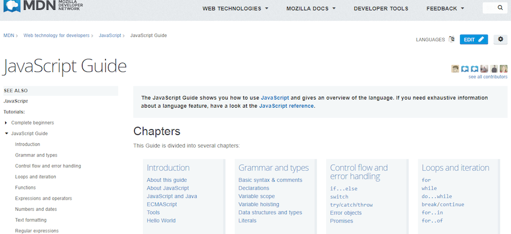The width and height of the screenshot is (511, 234).
Task: Open the Developer Tools menu item
Action: click(x=381, y=9)
